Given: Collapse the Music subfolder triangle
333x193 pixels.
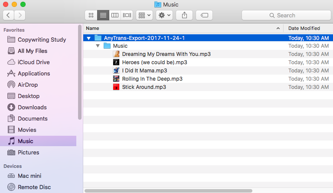Looking at the screenshot, I should (x=98, y=46).
